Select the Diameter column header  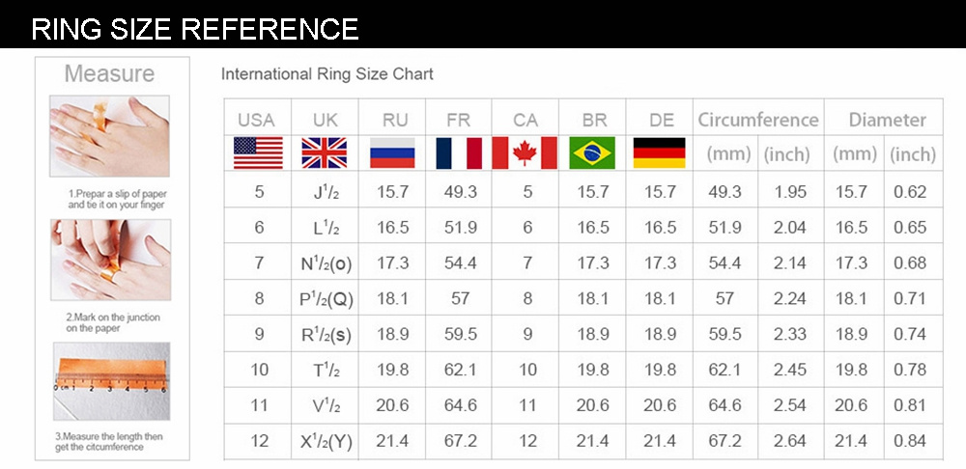[x=887, y=121]
